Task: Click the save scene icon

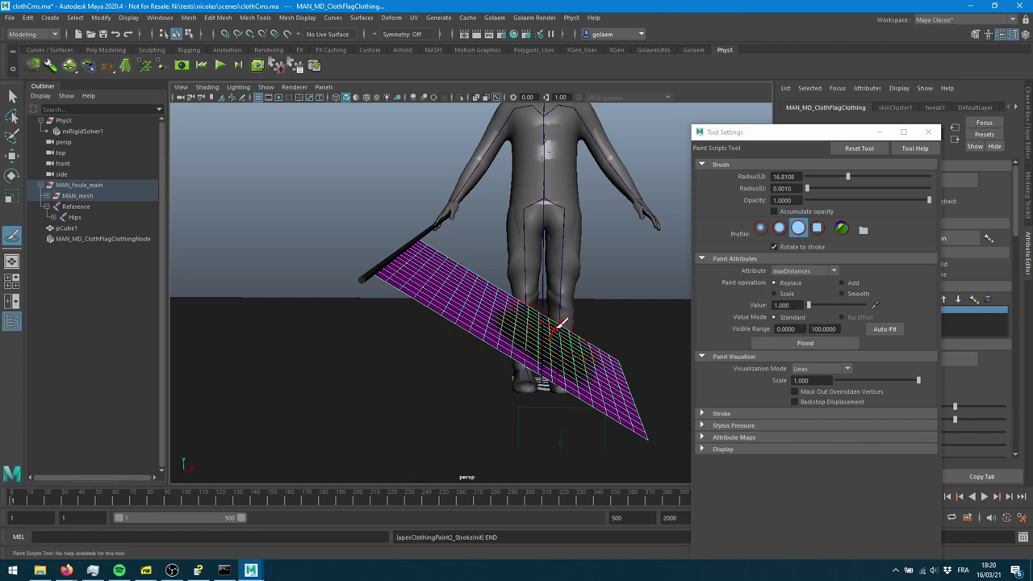Action: pyautogui.click(x=103, y=34)
